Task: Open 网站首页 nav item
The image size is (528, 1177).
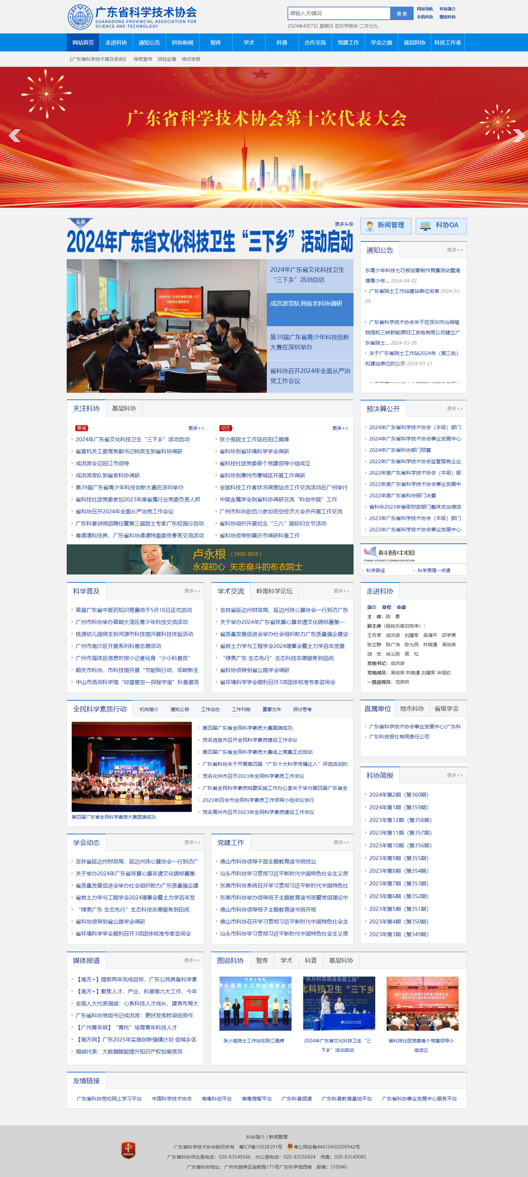Action: (83, 42)
